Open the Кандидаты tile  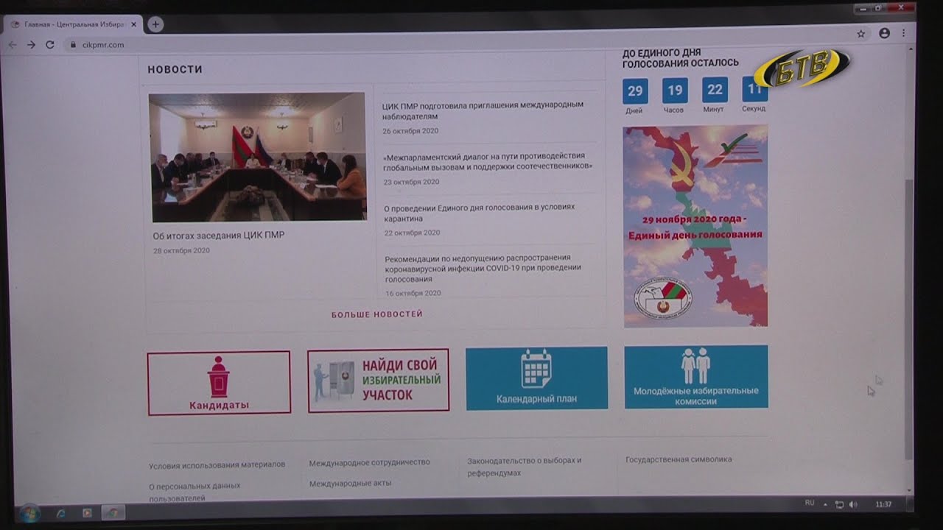tap(219, 383)
